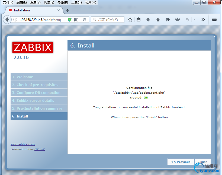This screenshot has width=222, height=175.
Task: Open 历史(S) menu
Action: 49,2
